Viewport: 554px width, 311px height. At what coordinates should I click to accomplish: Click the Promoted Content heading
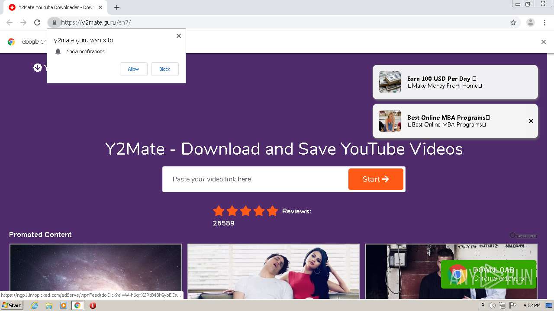coord(40,235)
